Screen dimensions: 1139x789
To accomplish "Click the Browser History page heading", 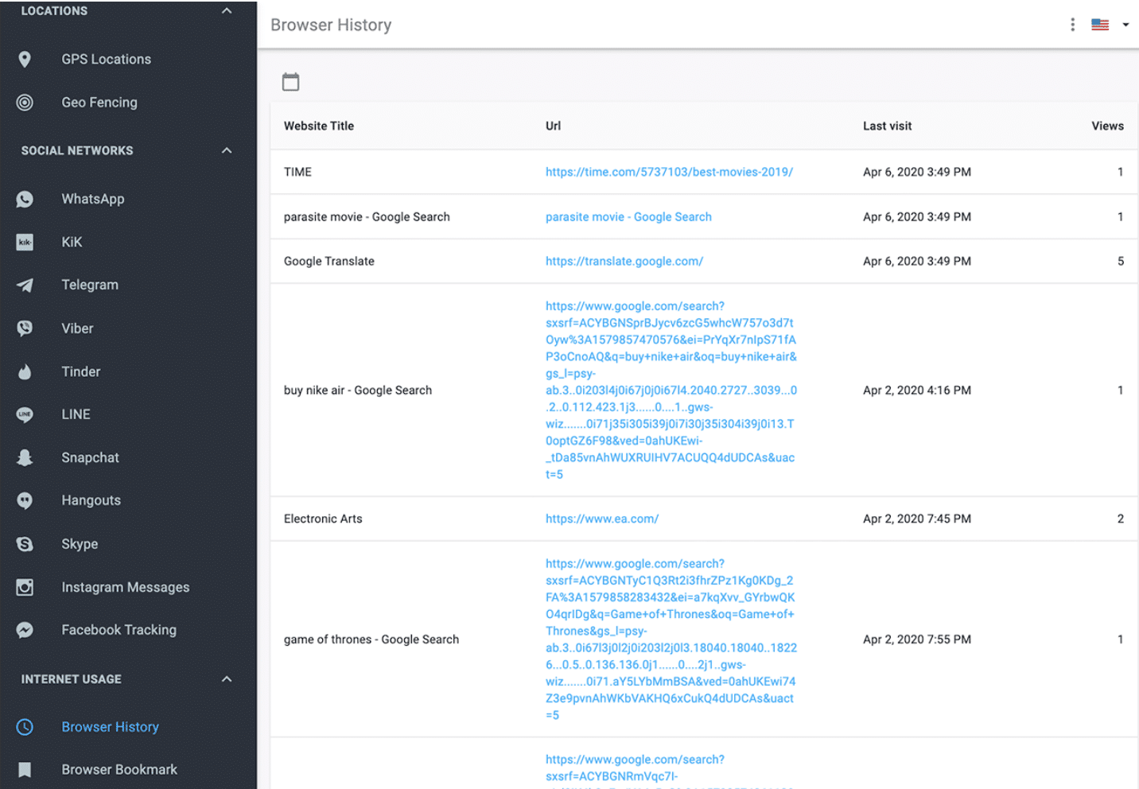I will click(331, 25).
